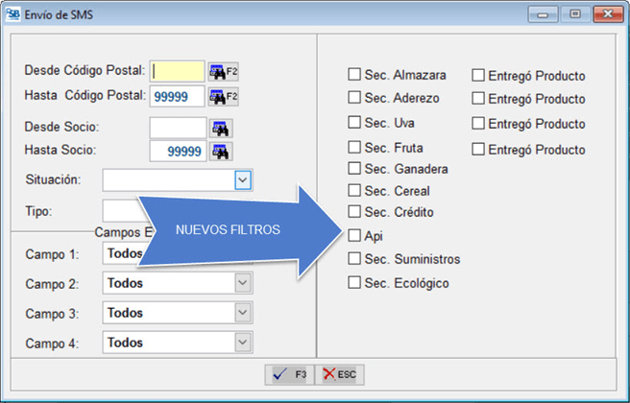This screenshot has width=630, height=403.
Task: Enable Sec. Ecológico filter
Action: click(x=354, y=283)
